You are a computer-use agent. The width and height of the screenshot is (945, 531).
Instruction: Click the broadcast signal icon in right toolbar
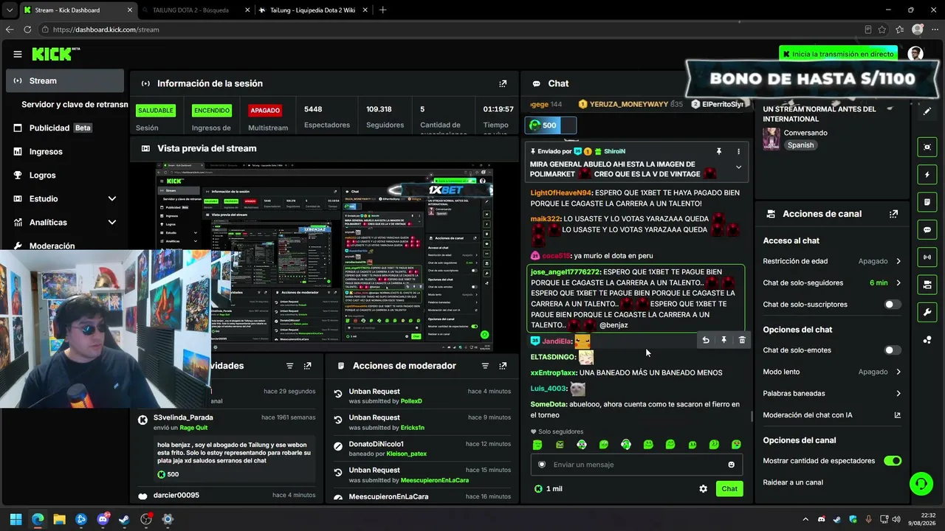(927, 257)
